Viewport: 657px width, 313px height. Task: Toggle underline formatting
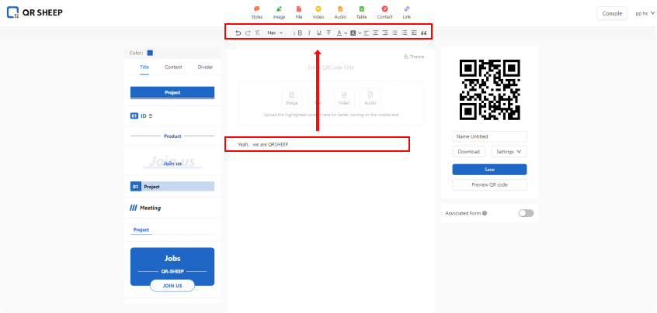point(319,33)
